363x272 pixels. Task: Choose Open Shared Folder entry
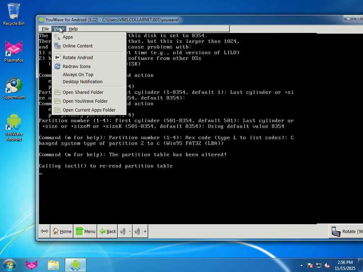[89, 92]
